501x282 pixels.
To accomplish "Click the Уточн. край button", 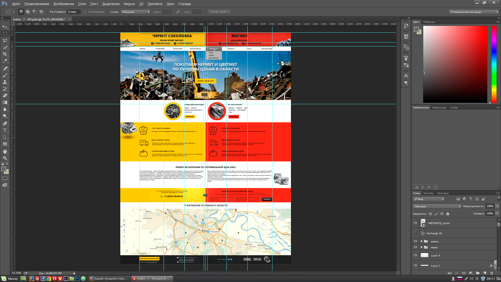I will (219, 12).
